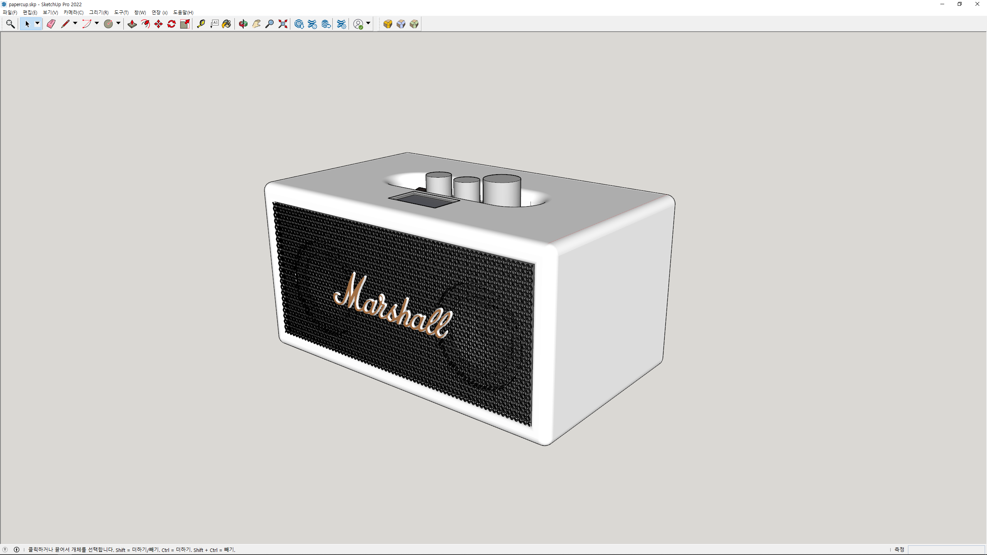Select the Pan hand tool
This screenshot has width=987, height=555.
(x=256, y=24)
